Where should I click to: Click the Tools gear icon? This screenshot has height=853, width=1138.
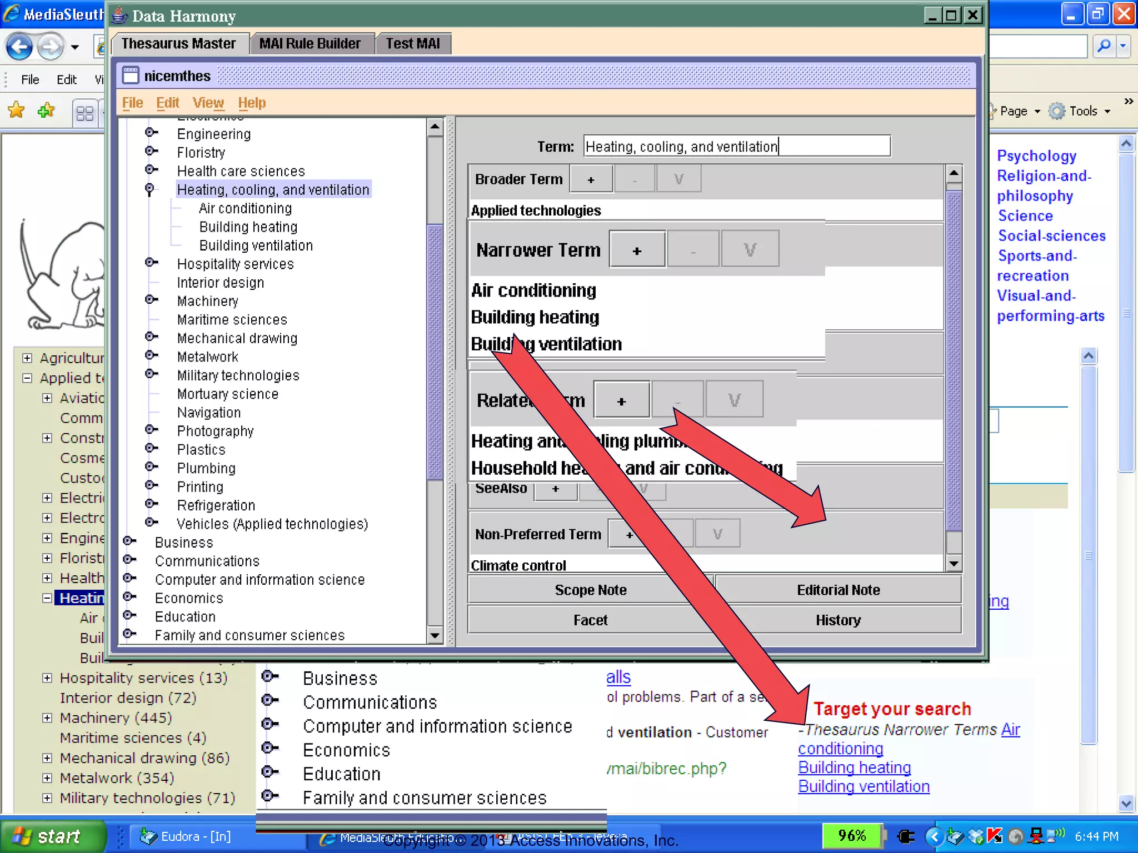point(1056,111)
